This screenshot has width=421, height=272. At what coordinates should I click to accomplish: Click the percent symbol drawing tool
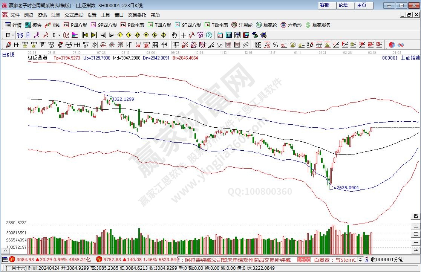point(275,45)
